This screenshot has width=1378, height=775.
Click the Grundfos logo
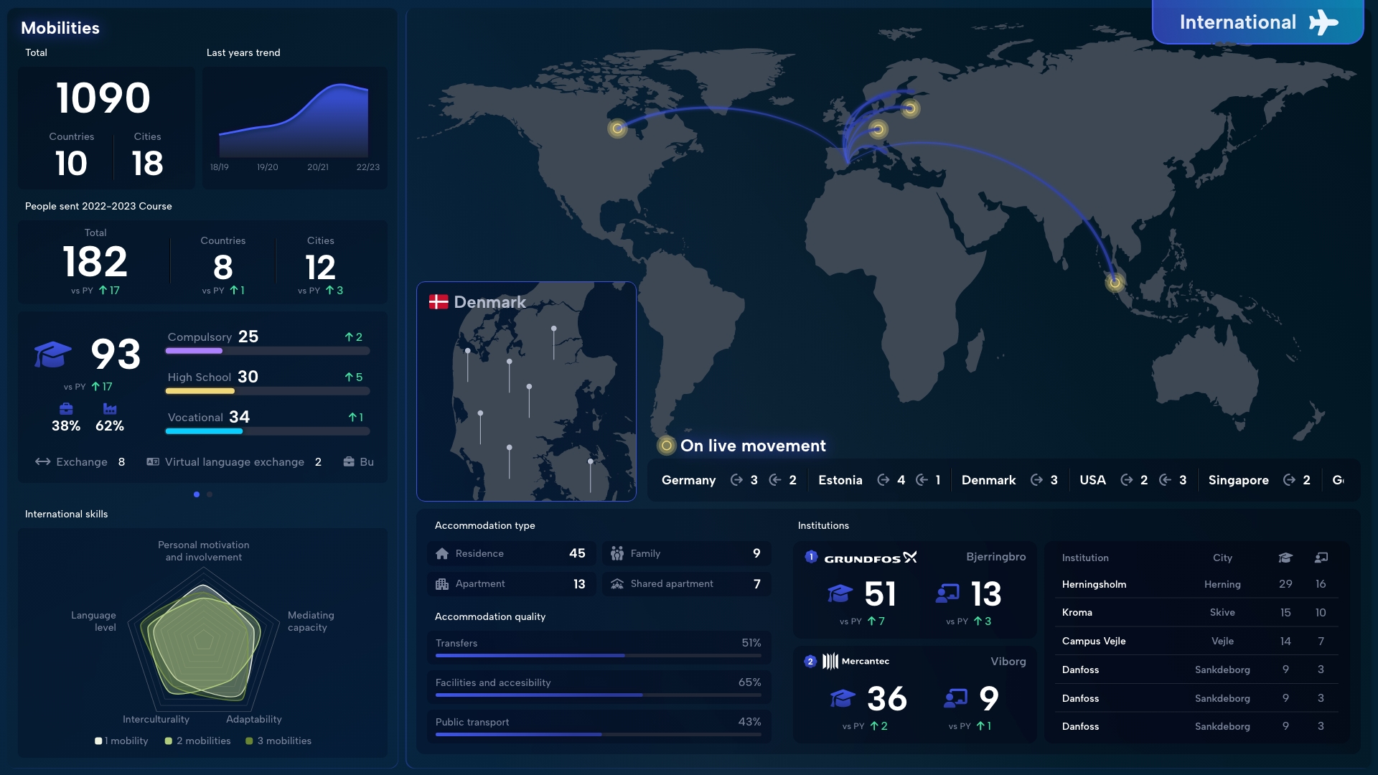click(x=870, y=558)
